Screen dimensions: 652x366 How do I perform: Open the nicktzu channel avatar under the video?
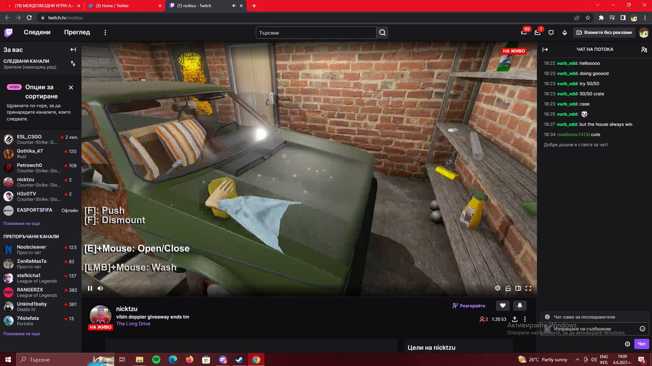click(101, 317)
